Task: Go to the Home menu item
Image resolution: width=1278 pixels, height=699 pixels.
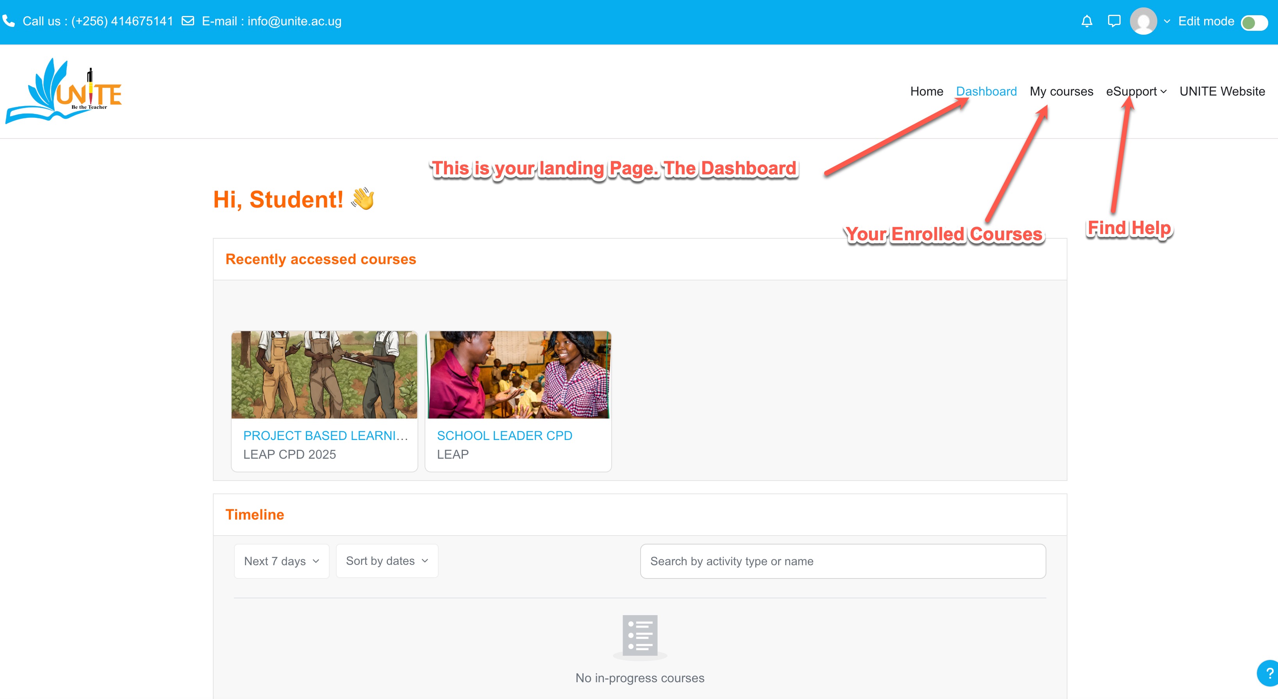Action: (x=926, y=91)
